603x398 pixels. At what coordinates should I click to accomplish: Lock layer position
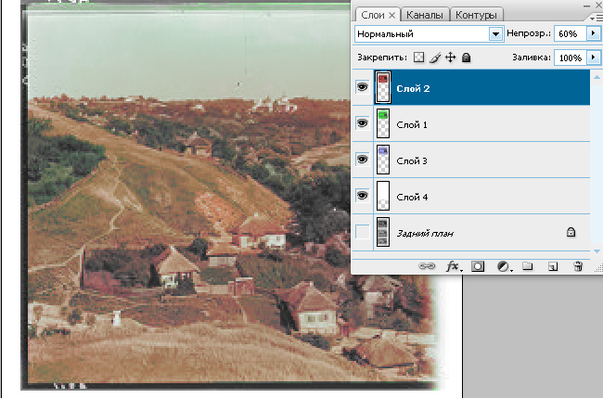(449, 58)
